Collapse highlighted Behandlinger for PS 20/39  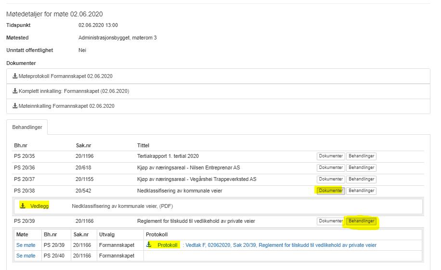tap(361, 221)
